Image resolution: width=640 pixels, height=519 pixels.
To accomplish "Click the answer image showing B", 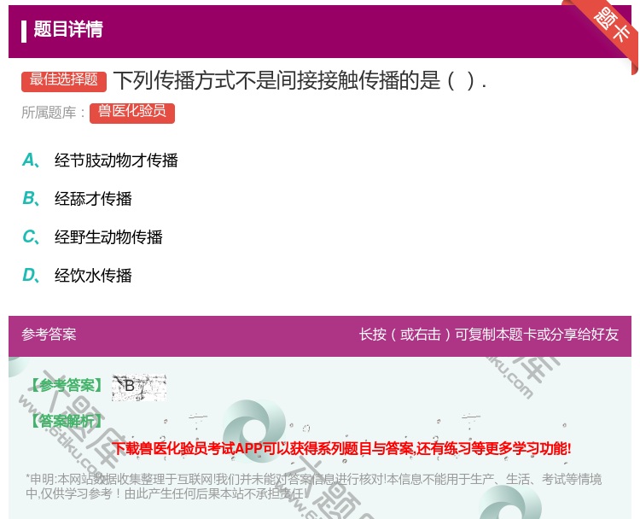I will [139, 387].
